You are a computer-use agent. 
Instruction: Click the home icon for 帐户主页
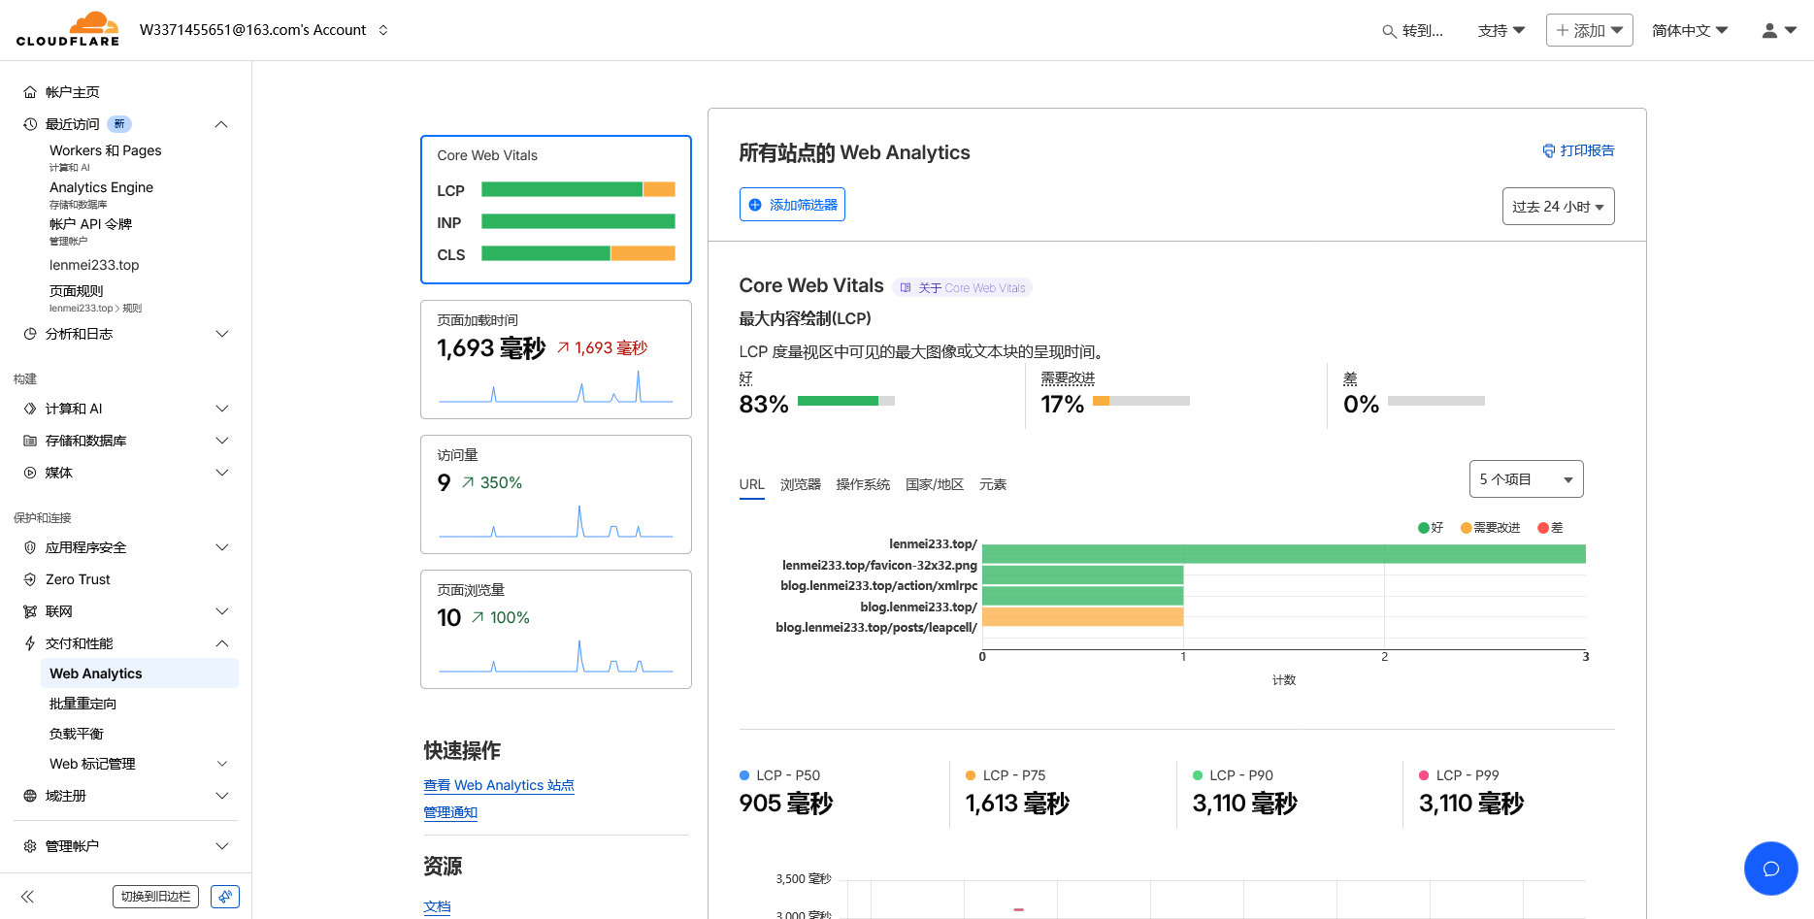point(30,93)
